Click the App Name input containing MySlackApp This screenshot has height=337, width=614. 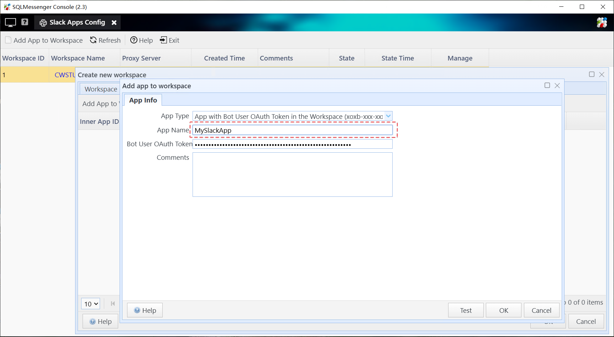(292, 130)
